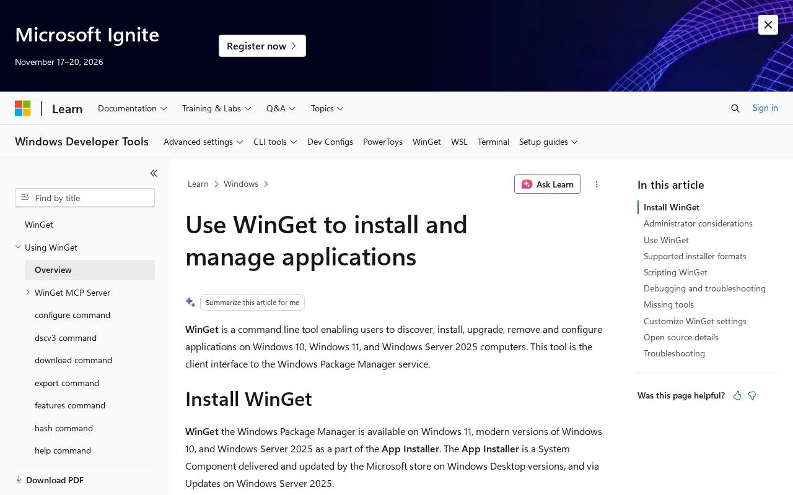
Task: Close the Microsoft Ignite banner
Action: tap(768, 25)
